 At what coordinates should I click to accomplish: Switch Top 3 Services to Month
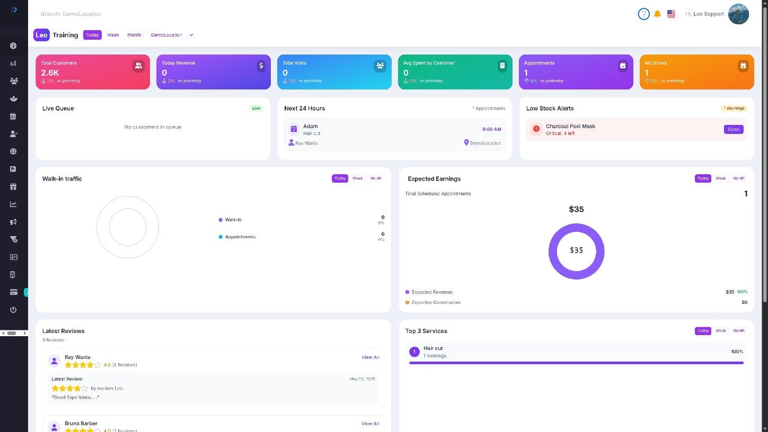(x=739, y=331)
